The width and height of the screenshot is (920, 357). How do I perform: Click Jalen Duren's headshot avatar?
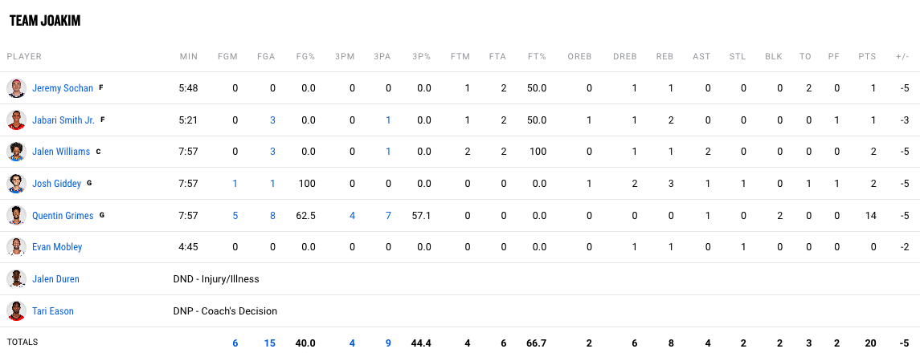16,279
